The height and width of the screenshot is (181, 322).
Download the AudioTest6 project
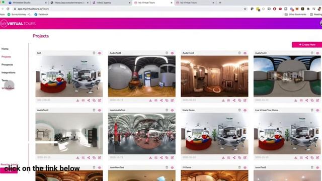(x=150, y=101)
